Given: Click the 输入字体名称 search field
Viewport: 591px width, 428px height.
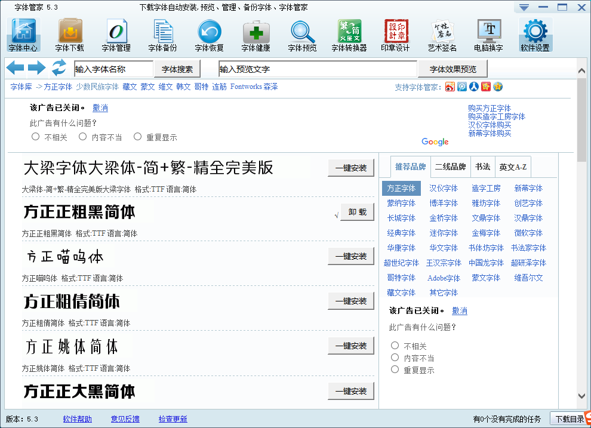Looking at the screenshot, I should coord(114,69).
